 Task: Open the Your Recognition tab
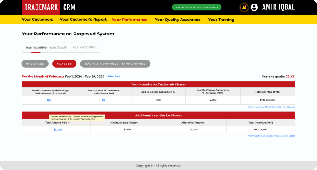pyautogui.click(x=85, y=47)
